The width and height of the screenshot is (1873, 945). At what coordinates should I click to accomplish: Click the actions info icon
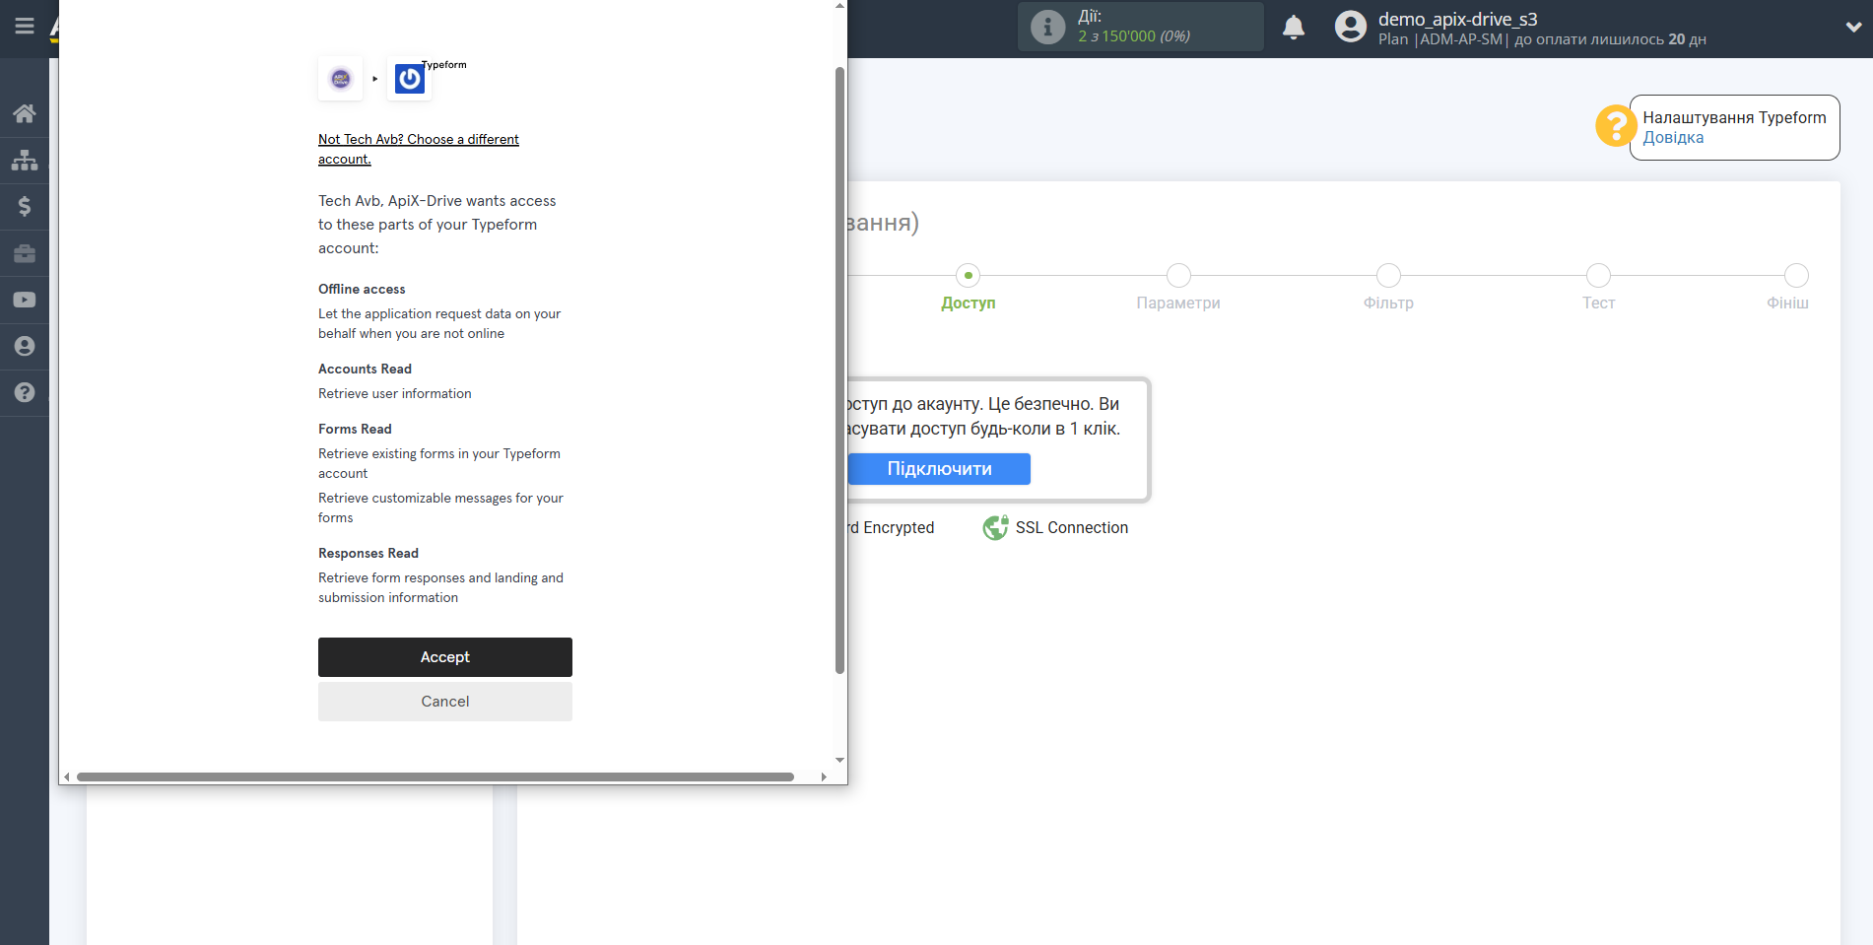pos(1047,27)
